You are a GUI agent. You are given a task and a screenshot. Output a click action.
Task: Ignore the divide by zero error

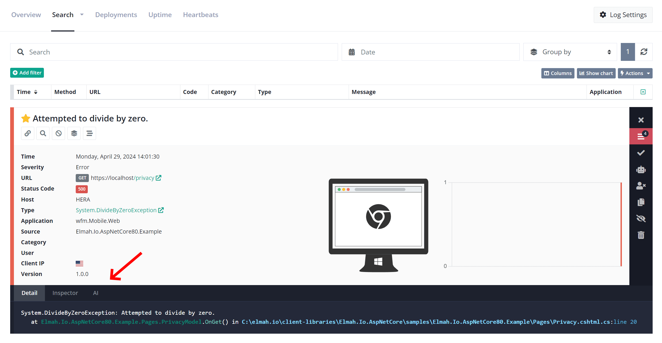(58, 133)
